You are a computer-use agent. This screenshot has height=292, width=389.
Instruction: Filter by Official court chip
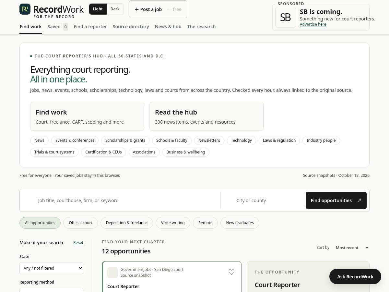[80, 223]
